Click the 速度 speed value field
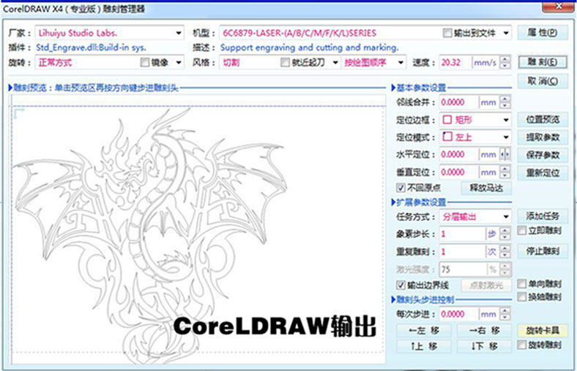The height and width of the screenshot is (371, 577). click(455, 62)
